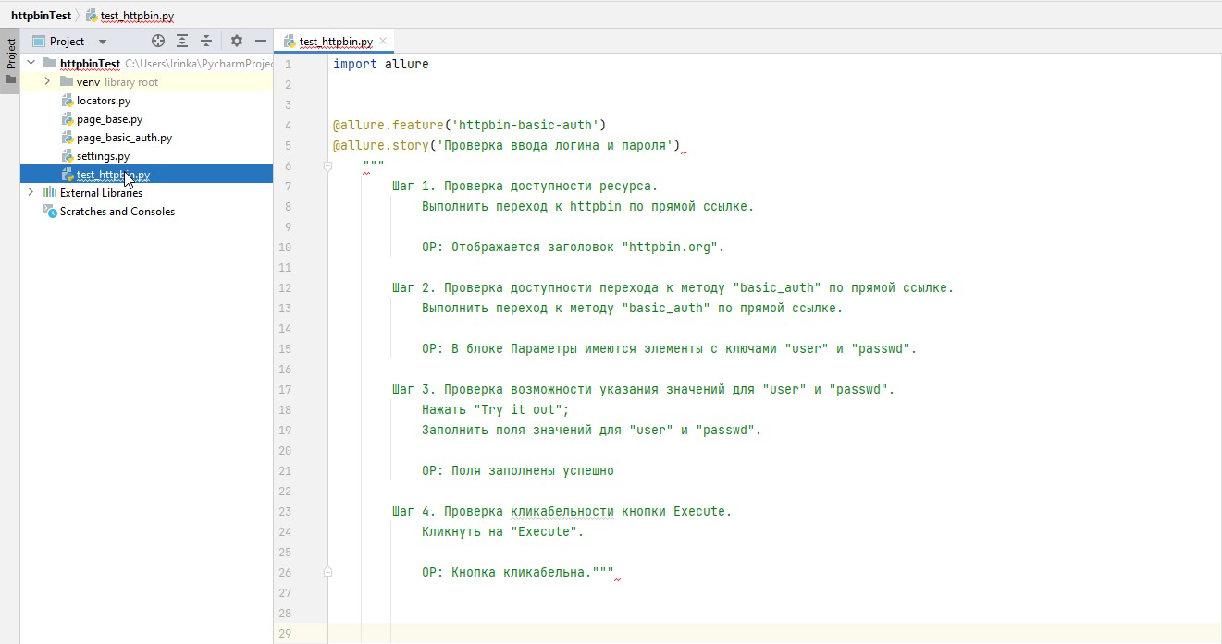Click the Select Opened File locate icon
Viewport: 1222px width, 644px height.
[158, 41]
